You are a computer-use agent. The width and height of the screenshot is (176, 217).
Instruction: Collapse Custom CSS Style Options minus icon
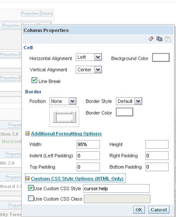point(28,179)
